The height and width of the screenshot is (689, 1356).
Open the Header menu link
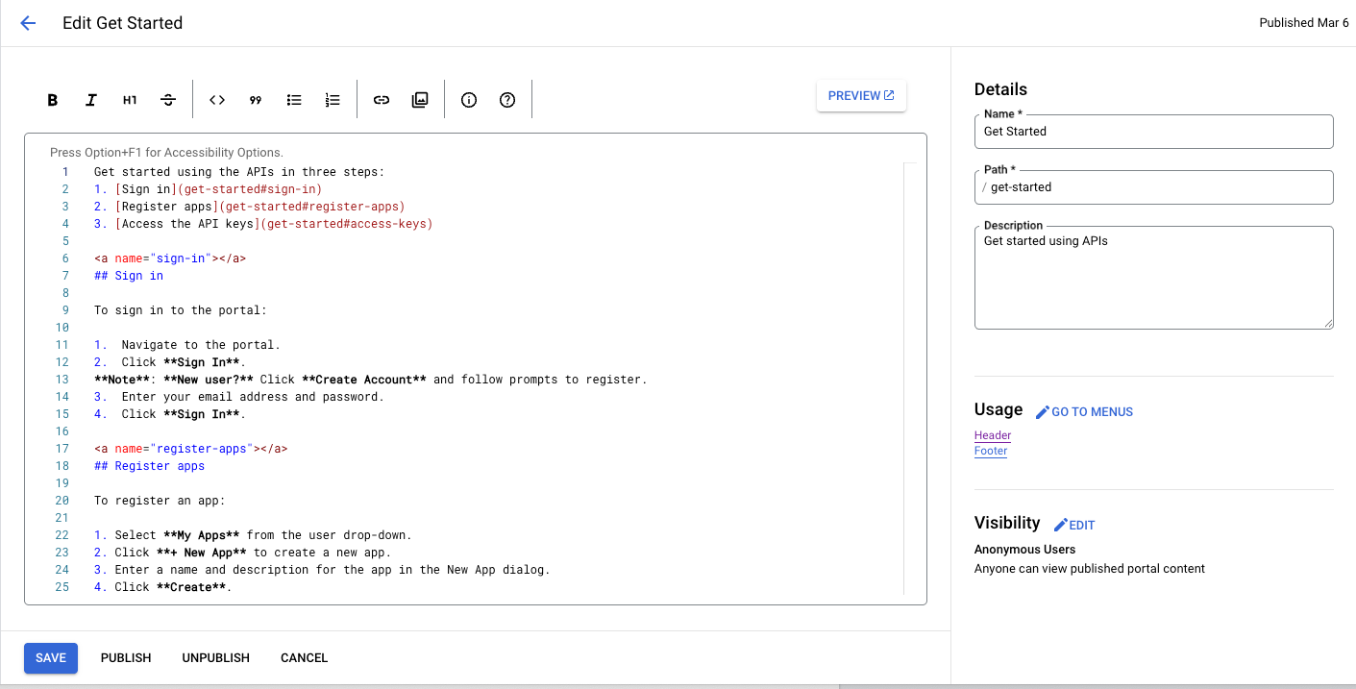pyautogui.click(x=993, y=435)
